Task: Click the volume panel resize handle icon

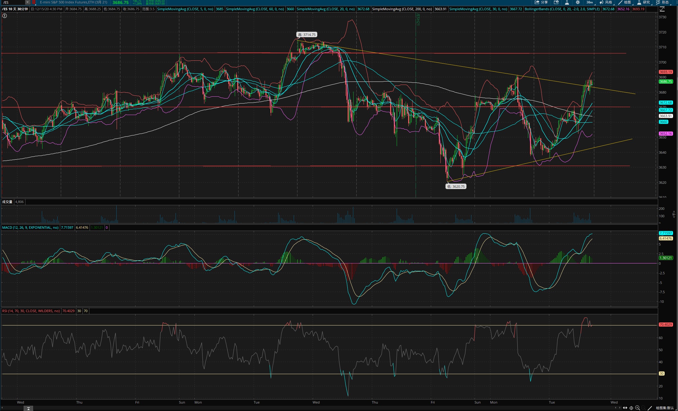Action: (674, 214)
